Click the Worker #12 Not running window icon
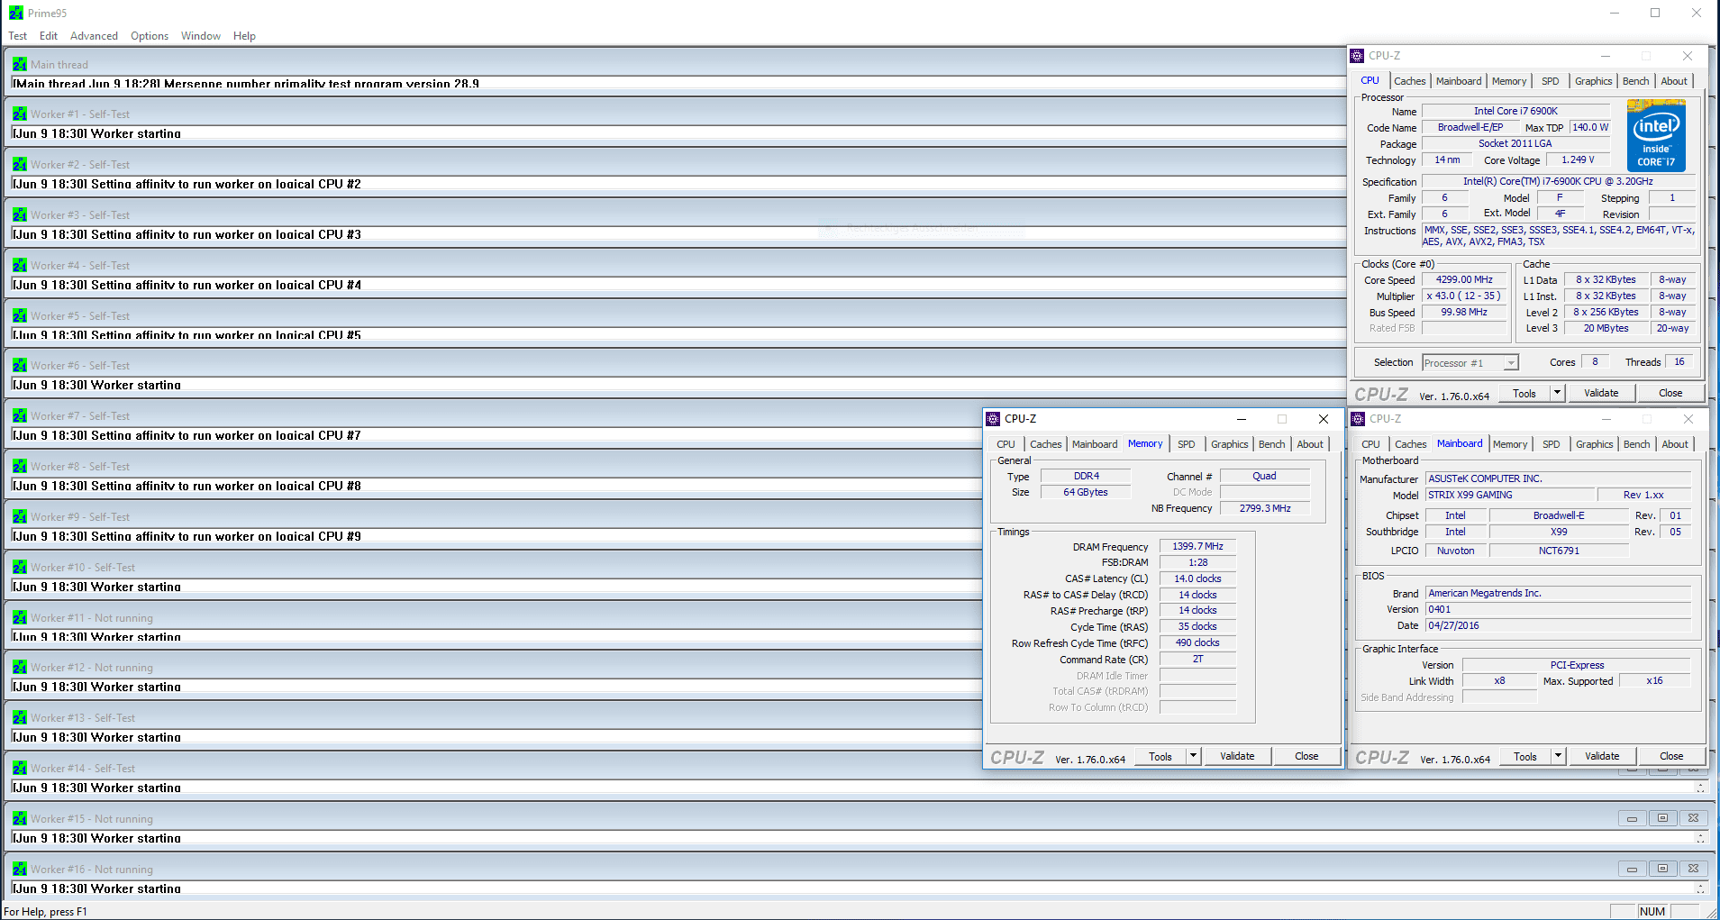This screenshot has width=1720, height=920. coord(20,668)
